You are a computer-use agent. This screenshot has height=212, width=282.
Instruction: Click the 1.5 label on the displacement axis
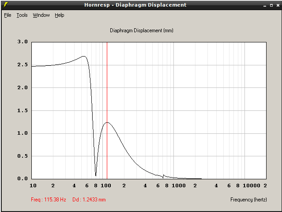[x=23, y=110]
